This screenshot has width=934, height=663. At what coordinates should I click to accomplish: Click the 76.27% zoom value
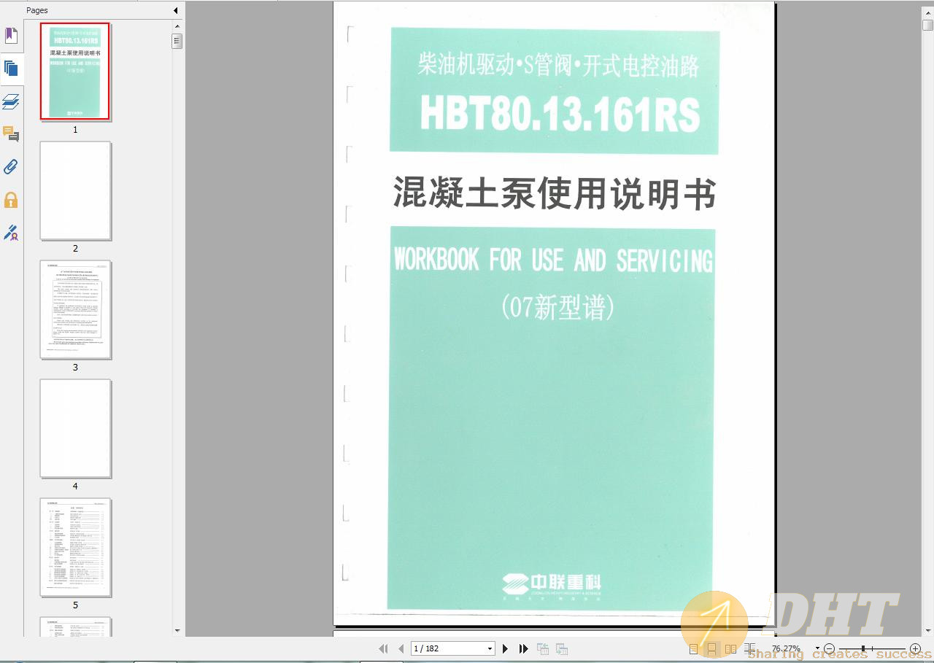click(787, 648)
